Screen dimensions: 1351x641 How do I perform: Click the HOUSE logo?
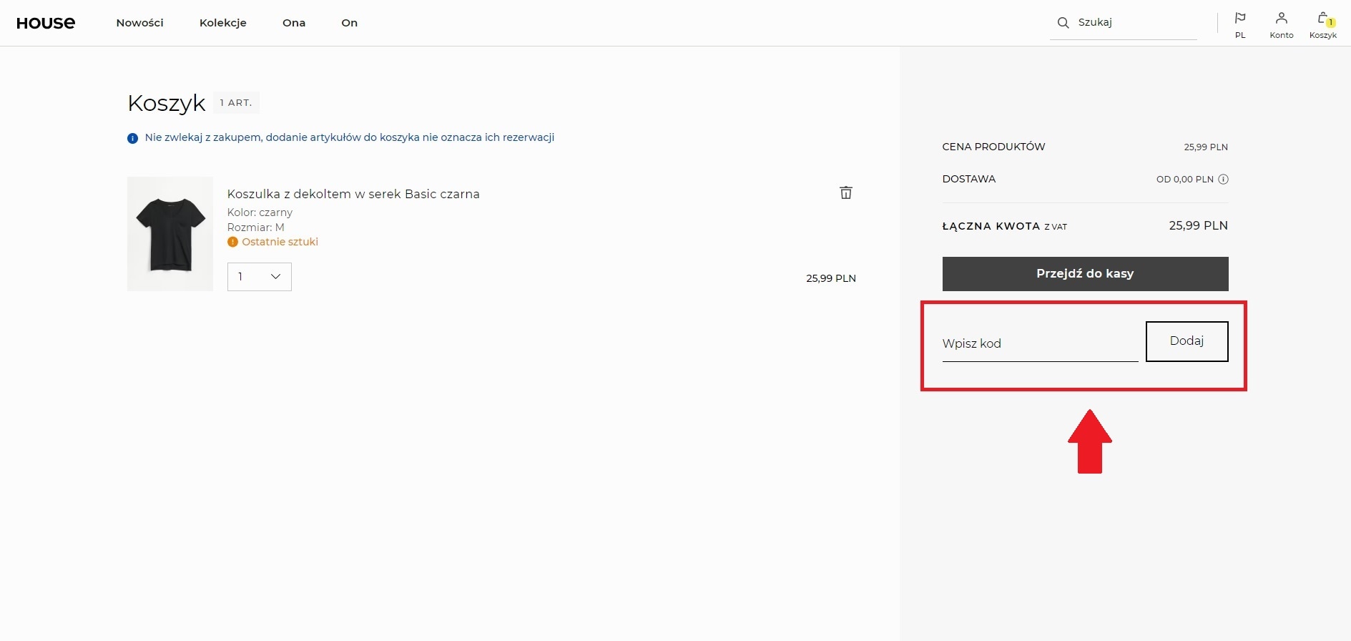pos(46,23)
